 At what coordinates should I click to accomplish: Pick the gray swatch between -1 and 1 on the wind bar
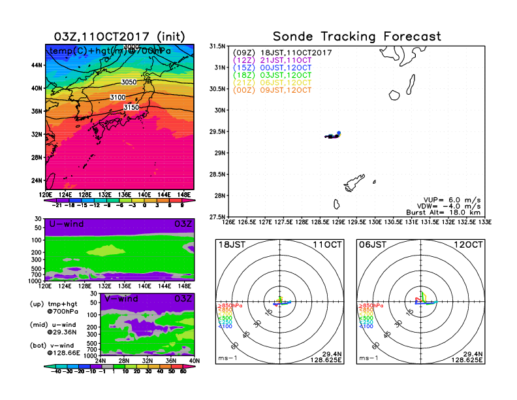[x=107, y=367]
